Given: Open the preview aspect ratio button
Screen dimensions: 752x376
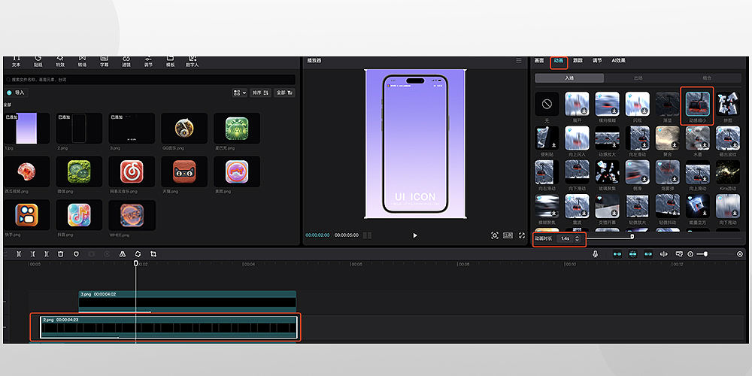Looking at the screenshot, I should [508, 235].
